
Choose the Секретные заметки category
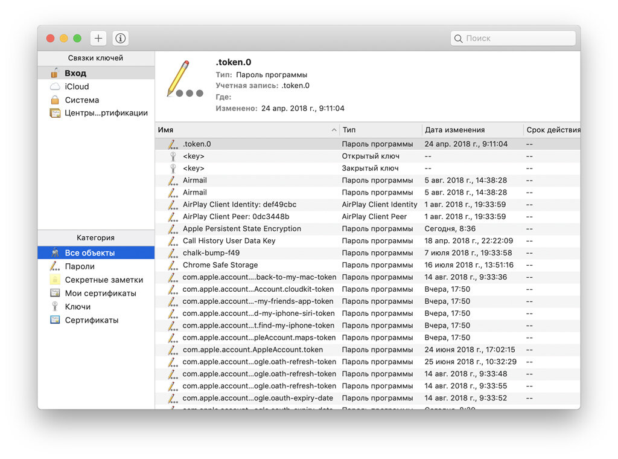96,280
